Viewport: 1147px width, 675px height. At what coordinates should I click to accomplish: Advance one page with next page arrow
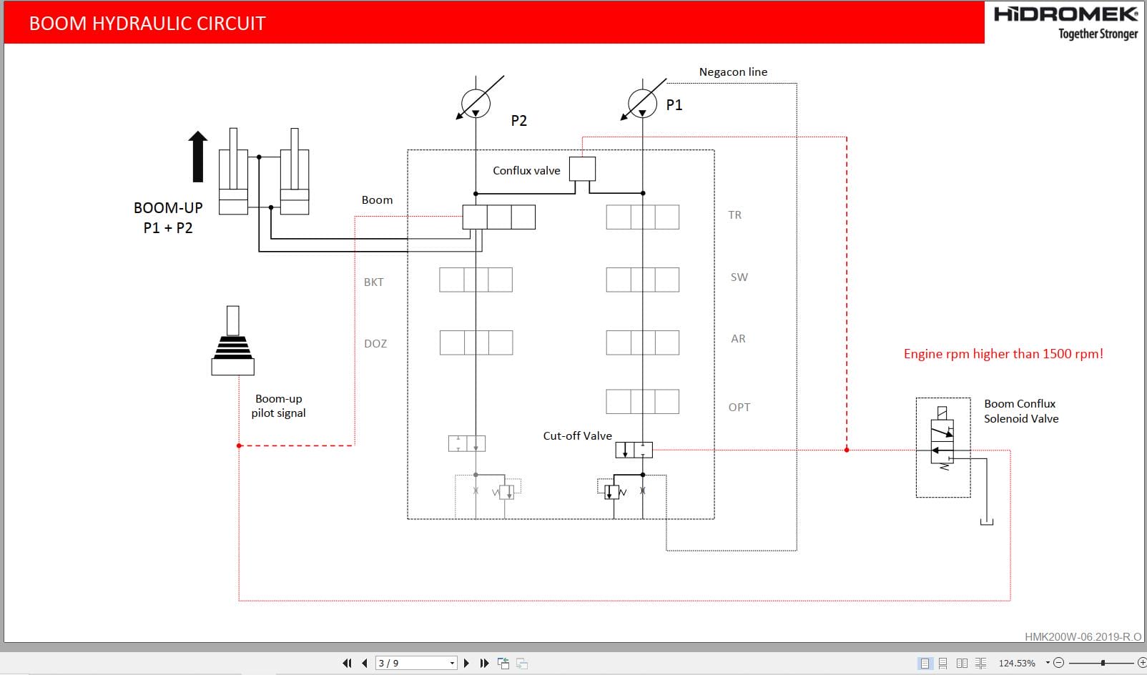click(x=466, y=664)
